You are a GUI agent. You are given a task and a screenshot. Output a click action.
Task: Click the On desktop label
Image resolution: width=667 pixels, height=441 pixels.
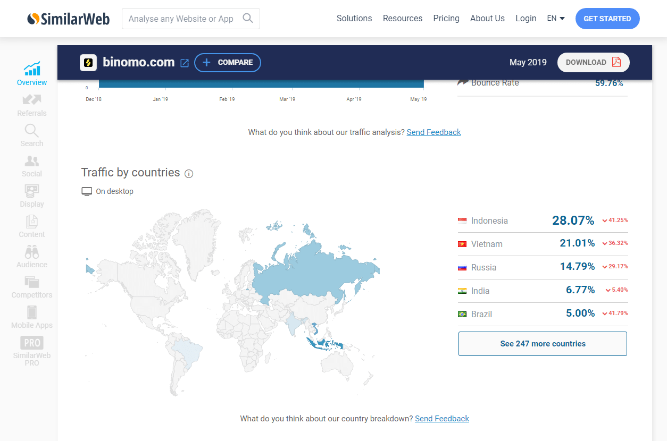[115, 191]
